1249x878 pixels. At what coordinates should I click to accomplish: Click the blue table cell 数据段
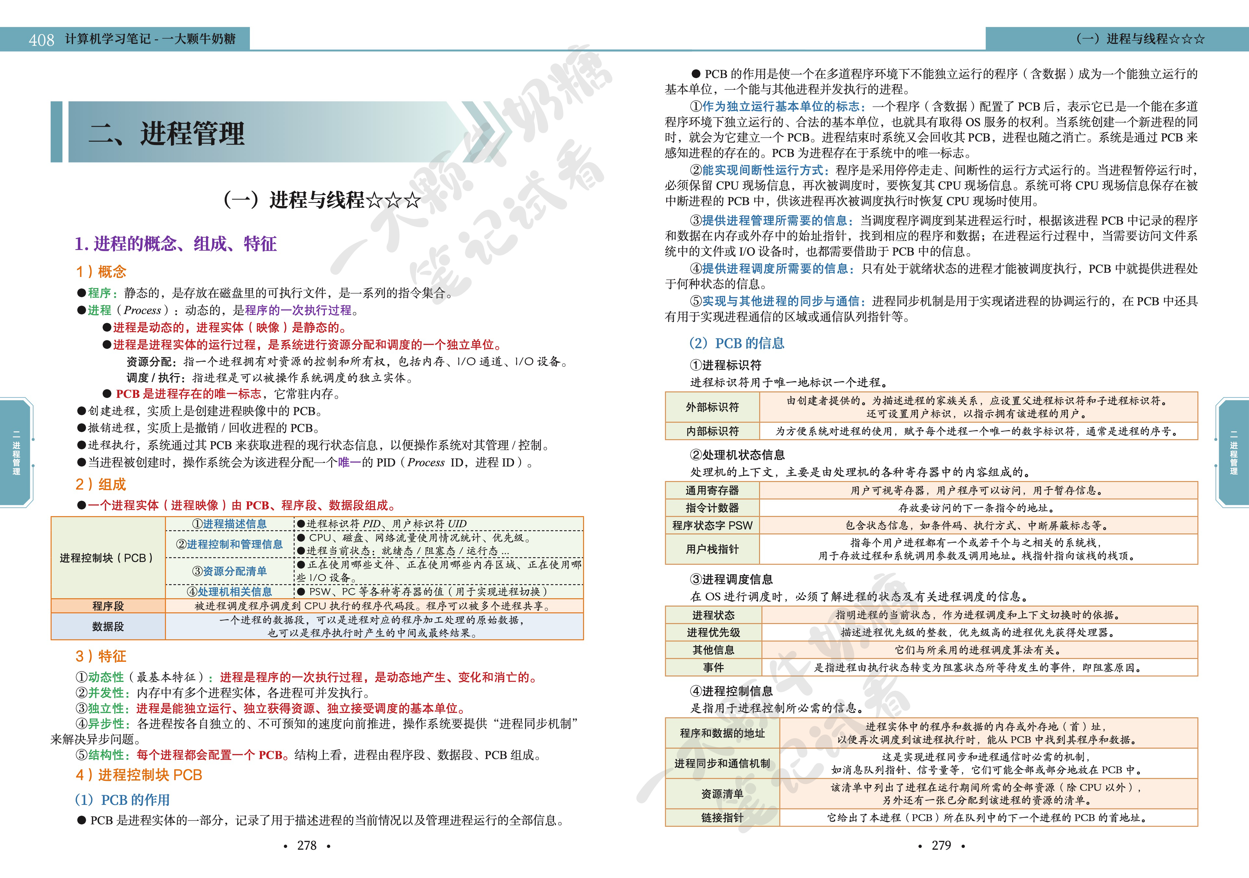click(108, 626)
